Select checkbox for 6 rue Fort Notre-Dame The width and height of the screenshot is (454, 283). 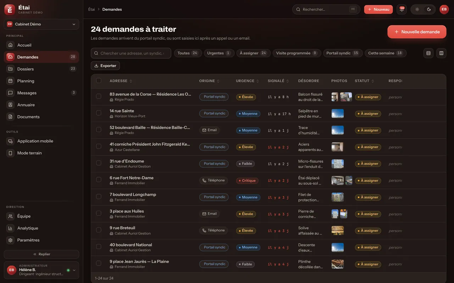click(x=99, y=180)
